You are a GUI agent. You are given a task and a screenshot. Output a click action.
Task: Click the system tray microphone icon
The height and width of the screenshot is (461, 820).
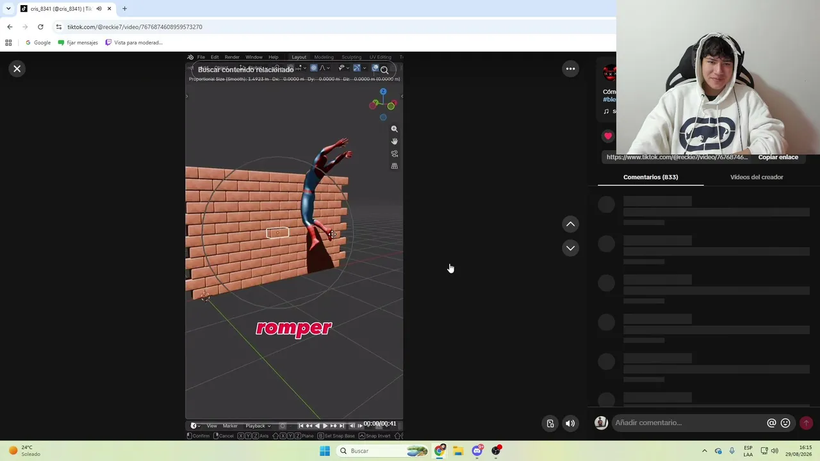tap(732, 451)
